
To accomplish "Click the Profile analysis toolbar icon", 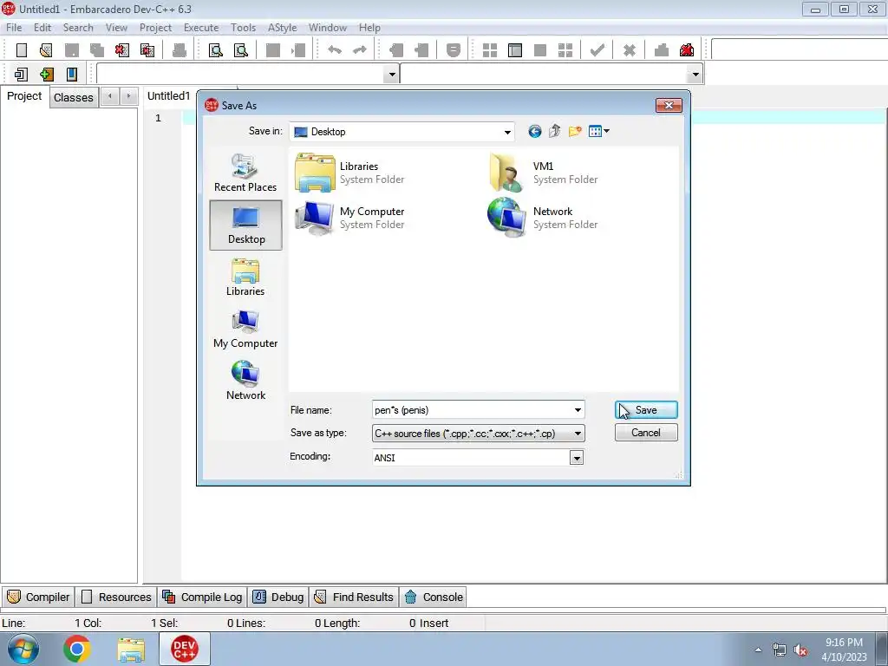I will coord(662,50).
